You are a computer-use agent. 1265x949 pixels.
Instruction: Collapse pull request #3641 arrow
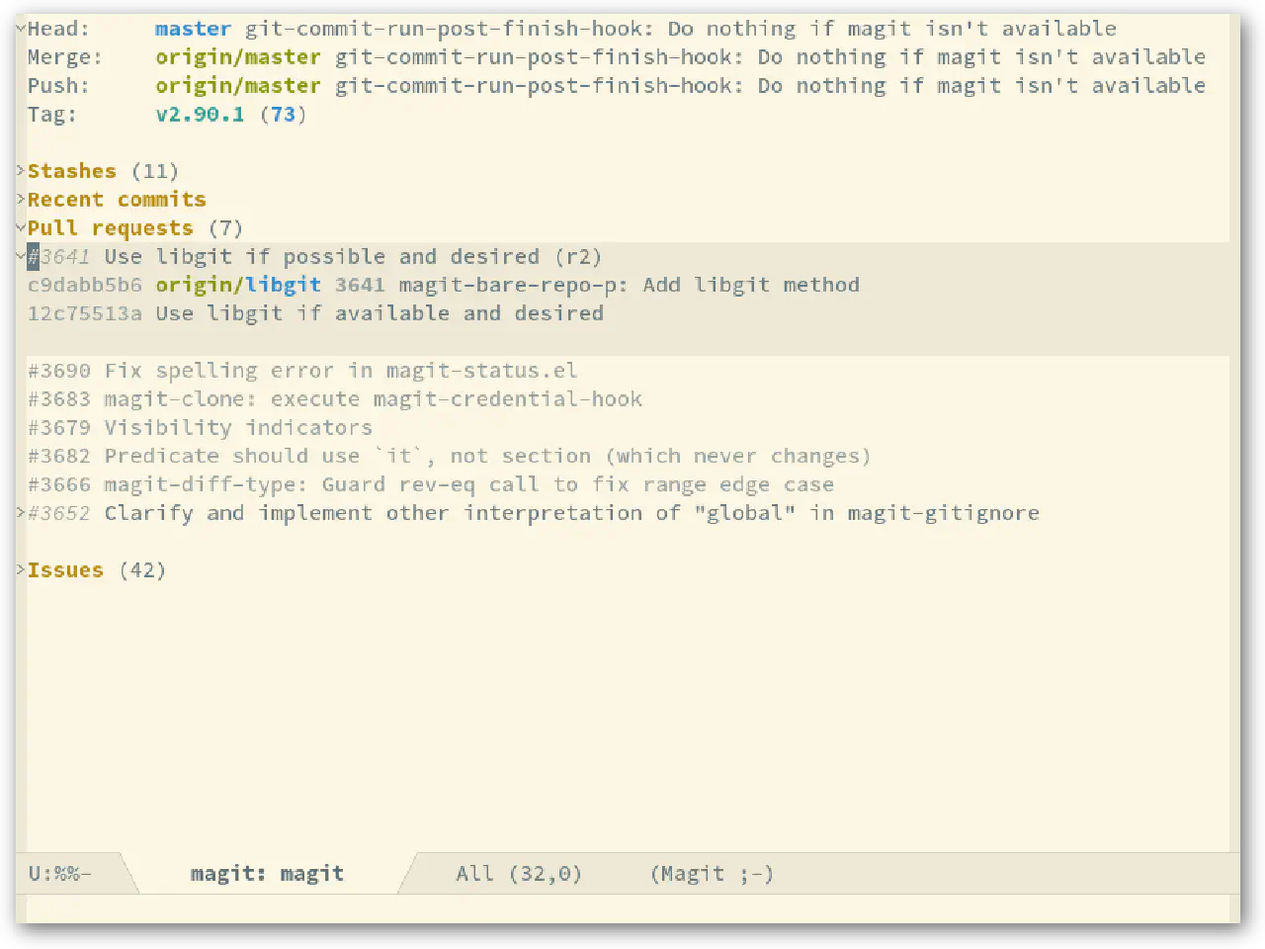[21, 257]
